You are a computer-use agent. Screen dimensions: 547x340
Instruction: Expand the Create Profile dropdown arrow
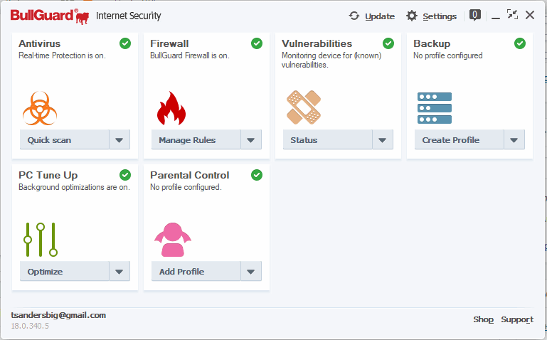tap(514, 139)
